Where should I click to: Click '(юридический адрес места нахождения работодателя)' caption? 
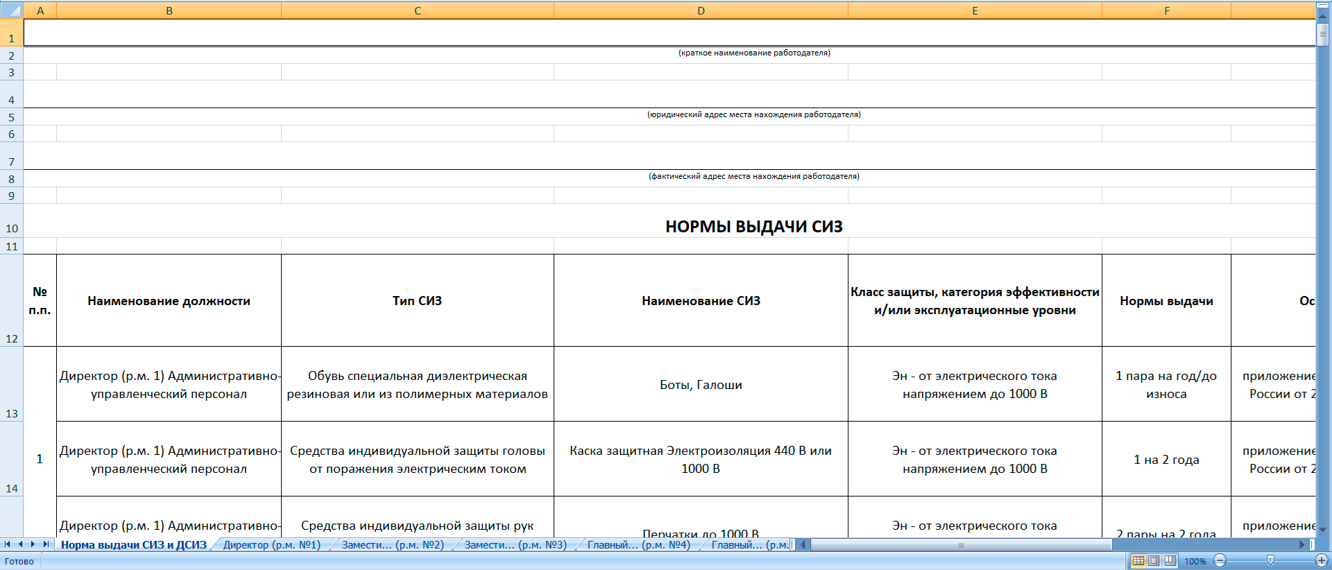point(754,114)
